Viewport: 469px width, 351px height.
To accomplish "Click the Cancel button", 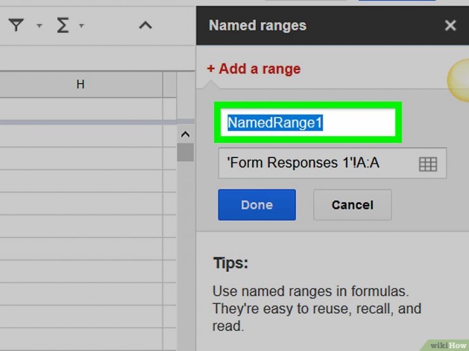I will pos(352,205).
